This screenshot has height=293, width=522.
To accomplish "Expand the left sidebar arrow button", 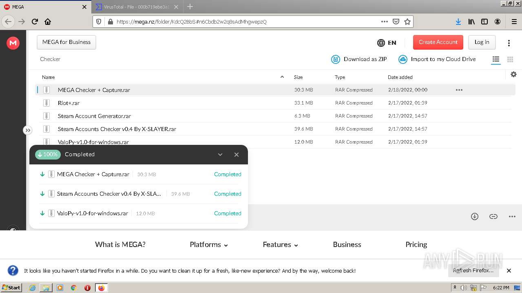I will [x=27, y=130].
